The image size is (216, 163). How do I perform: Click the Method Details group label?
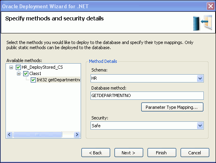click(x=103, y=61)
